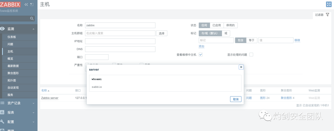
Task: Open the Zabbix server host link
Action: tap(49, 98)
